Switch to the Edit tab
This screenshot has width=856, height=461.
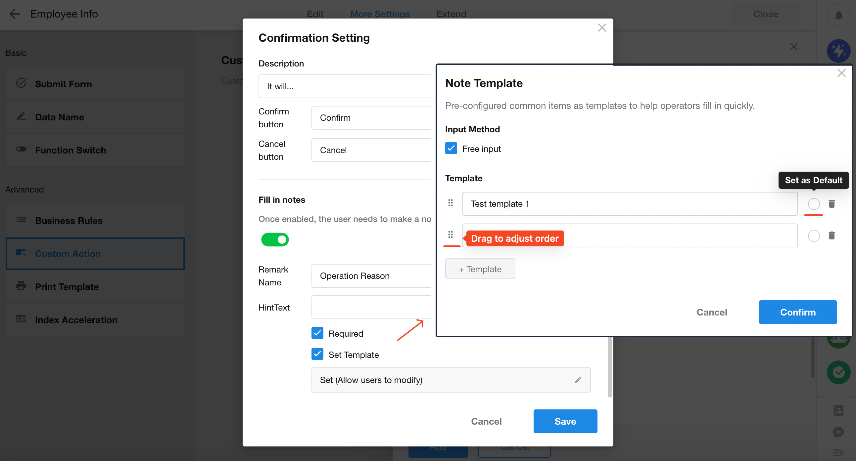point(315,14)
